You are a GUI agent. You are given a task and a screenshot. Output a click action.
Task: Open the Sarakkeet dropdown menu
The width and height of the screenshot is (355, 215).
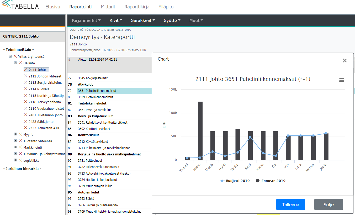[x=143, y=20]
